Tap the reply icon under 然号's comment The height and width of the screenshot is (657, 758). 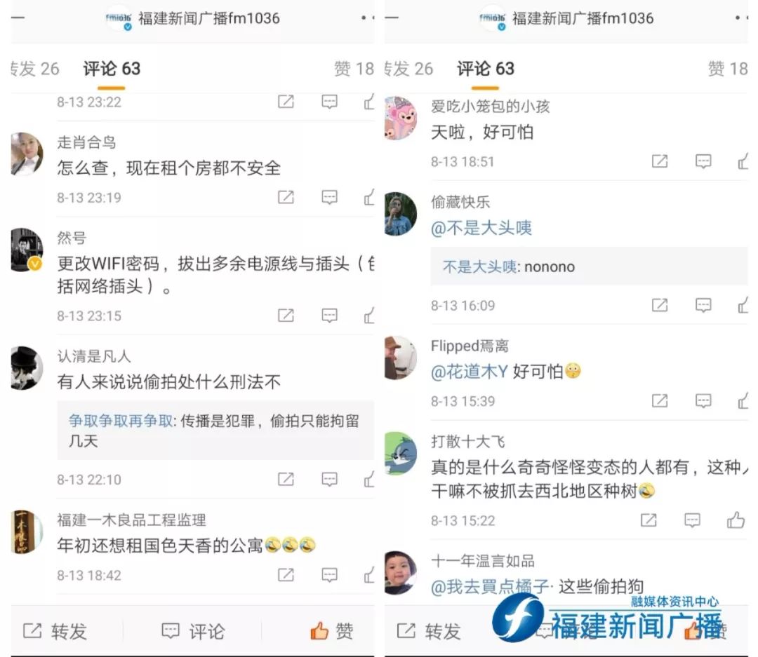pos(329,316)
